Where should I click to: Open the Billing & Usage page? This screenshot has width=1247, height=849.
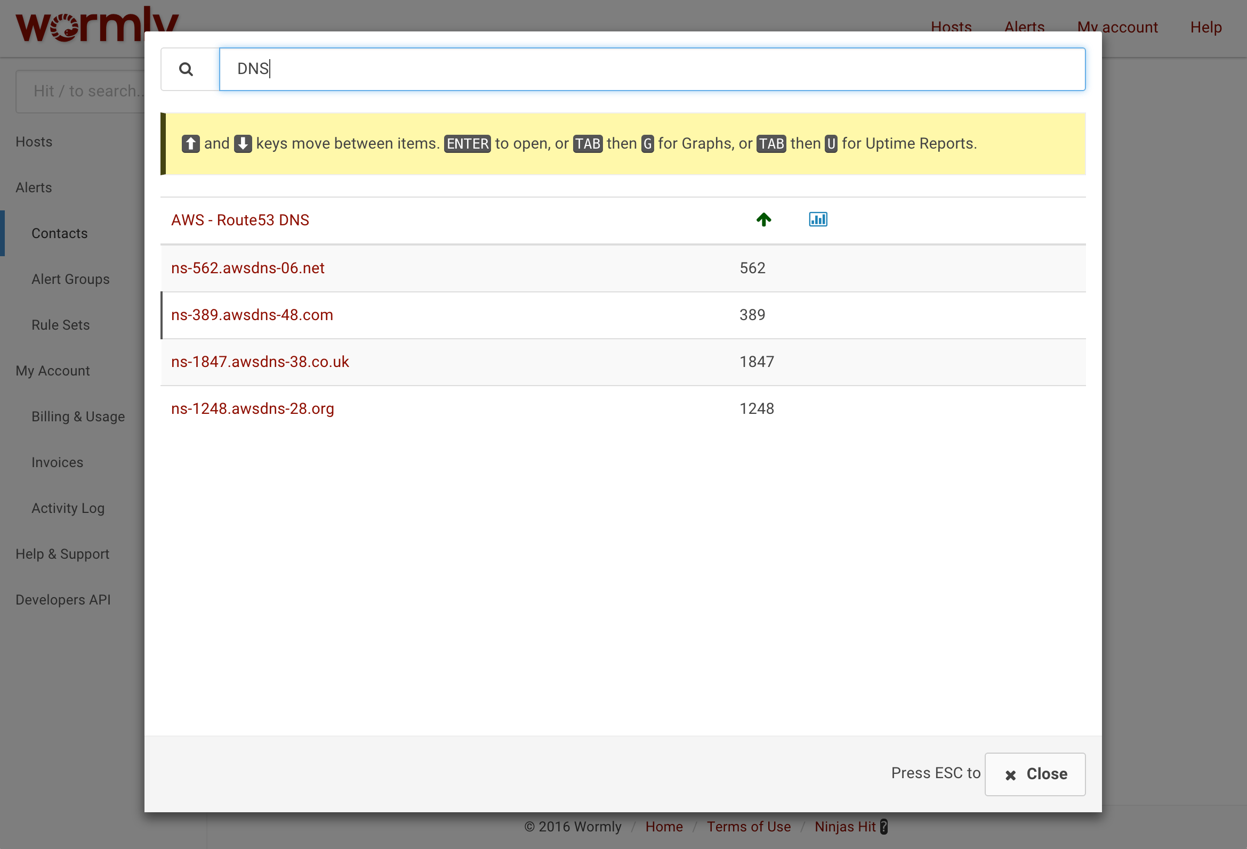coord(78,416)
